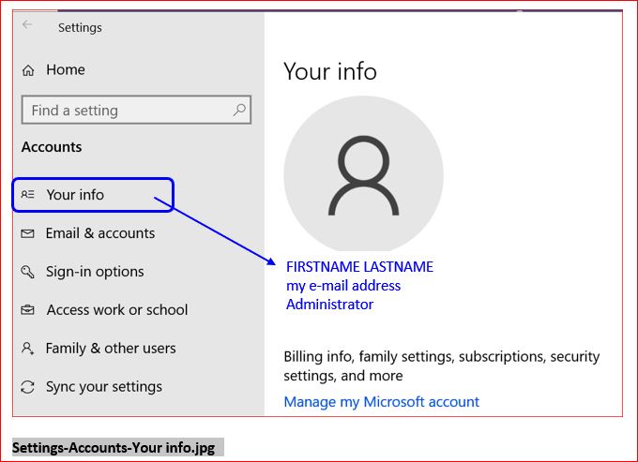Open the Family & other users text label
The image size is (638, 462).
(111, 349)
